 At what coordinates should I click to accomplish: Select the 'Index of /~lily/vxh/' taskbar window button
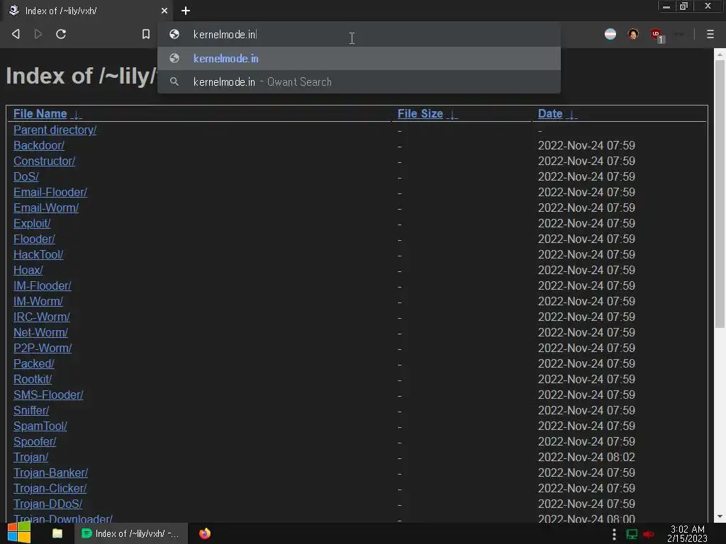tap(131, 533)
